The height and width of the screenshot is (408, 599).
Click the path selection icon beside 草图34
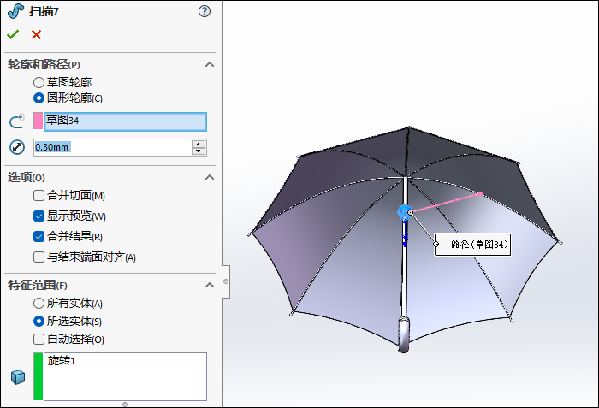click(17, 121)
